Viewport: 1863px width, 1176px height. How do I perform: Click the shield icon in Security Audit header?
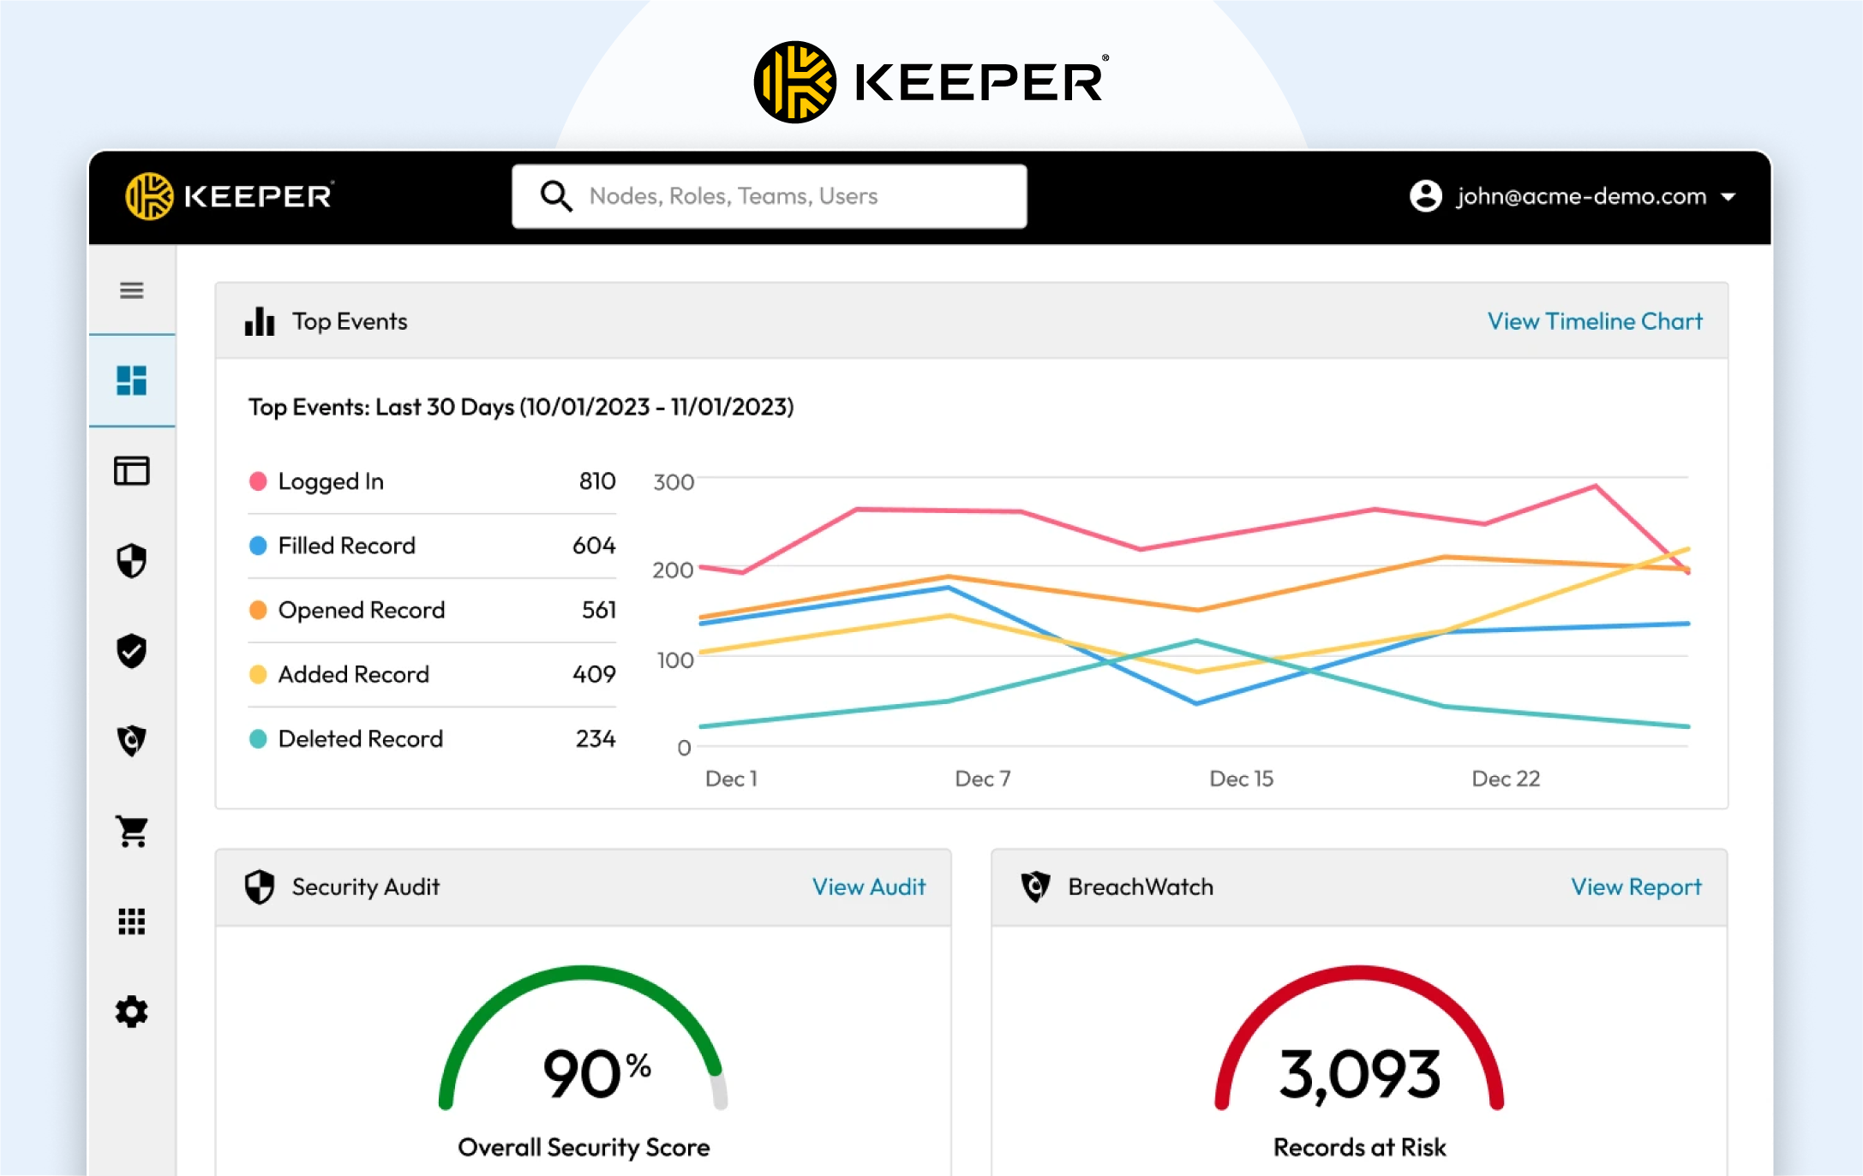point(260,886)
